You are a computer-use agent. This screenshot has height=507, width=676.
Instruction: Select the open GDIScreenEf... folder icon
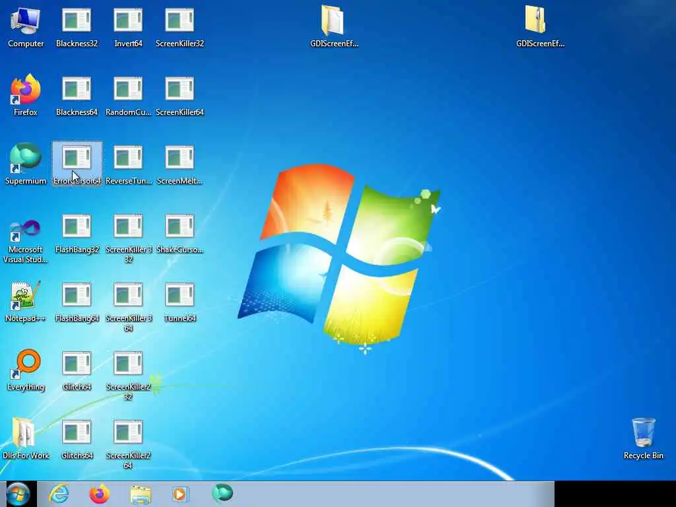[334, 26]
